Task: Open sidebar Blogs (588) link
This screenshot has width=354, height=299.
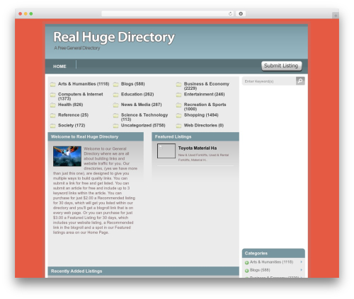Action: [260, 270]
